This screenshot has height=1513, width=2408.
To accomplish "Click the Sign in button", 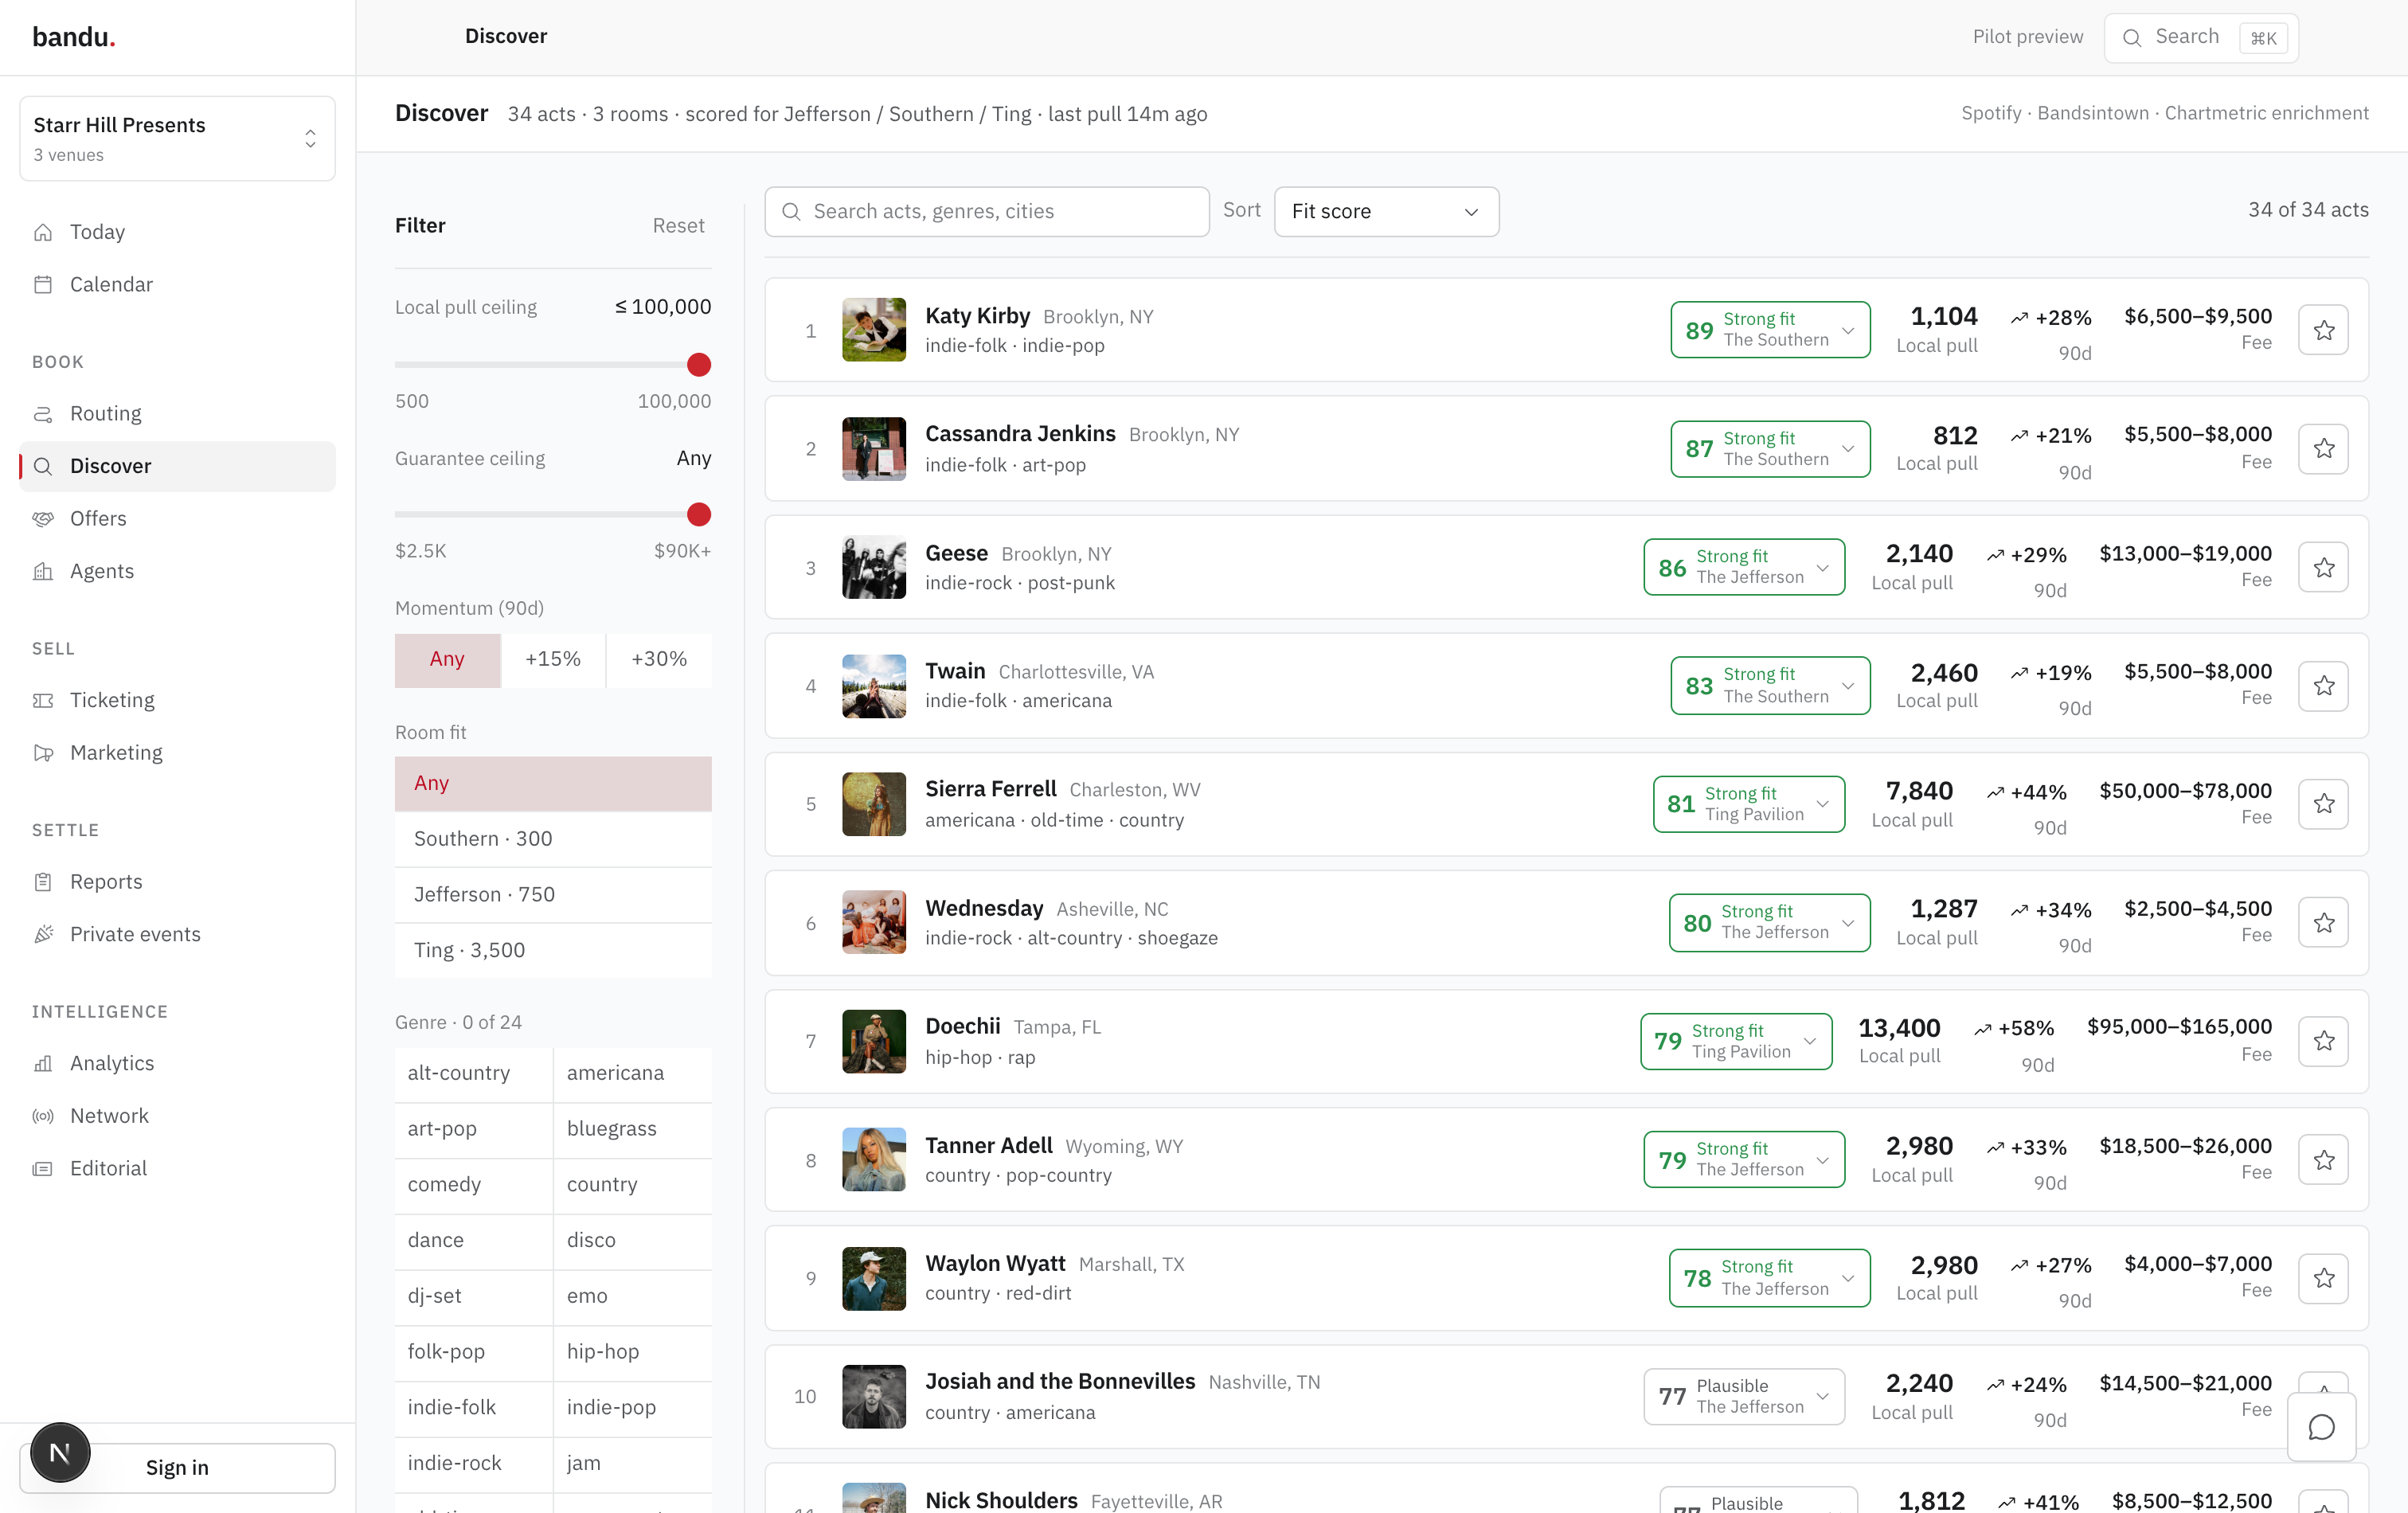I will click(x=177, y=1467).
